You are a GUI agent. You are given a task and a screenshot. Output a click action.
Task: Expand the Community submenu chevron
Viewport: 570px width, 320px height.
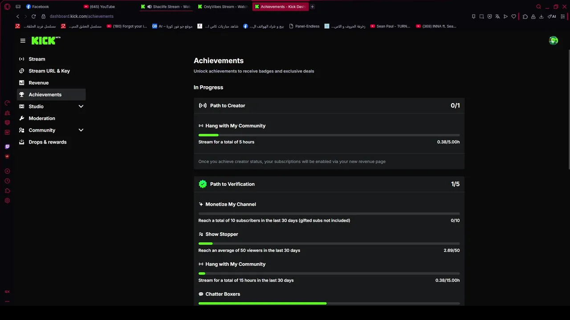(81, 130)
